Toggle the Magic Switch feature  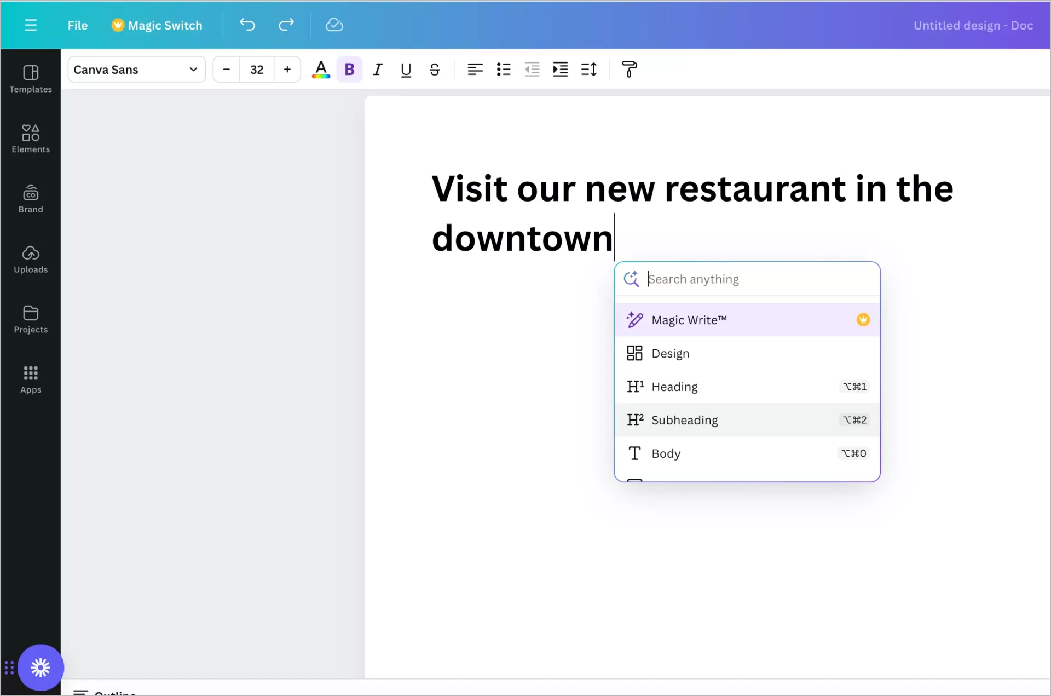pos(155,25)
